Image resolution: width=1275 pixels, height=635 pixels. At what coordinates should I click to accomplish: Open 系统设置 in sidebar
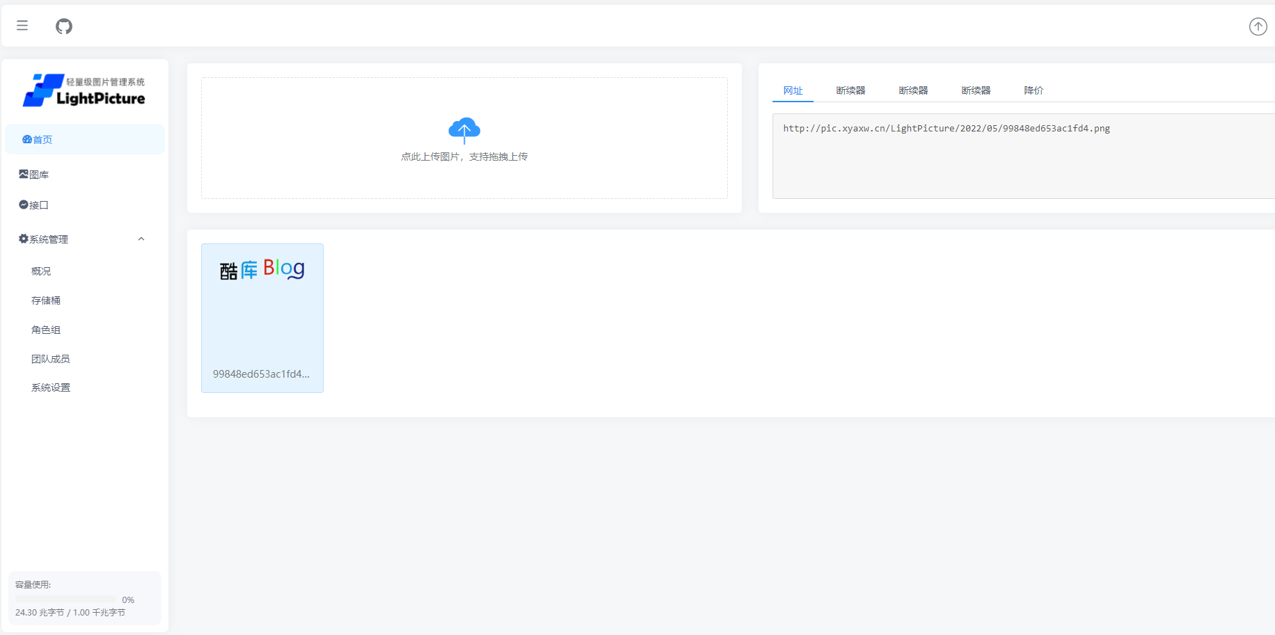coord(51,387)
